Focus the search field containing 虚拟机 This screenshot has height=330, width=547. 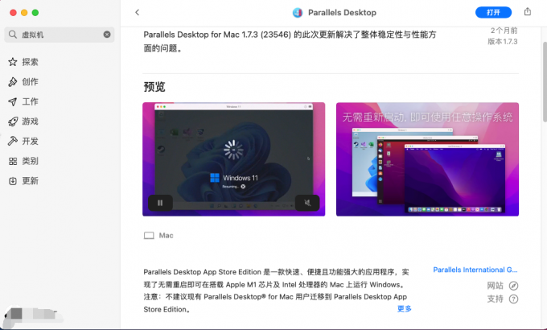[x=60, y=35]
